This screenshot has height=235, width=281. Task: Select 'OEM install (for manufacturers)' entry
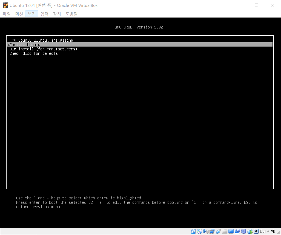click(x=140, y=49)
